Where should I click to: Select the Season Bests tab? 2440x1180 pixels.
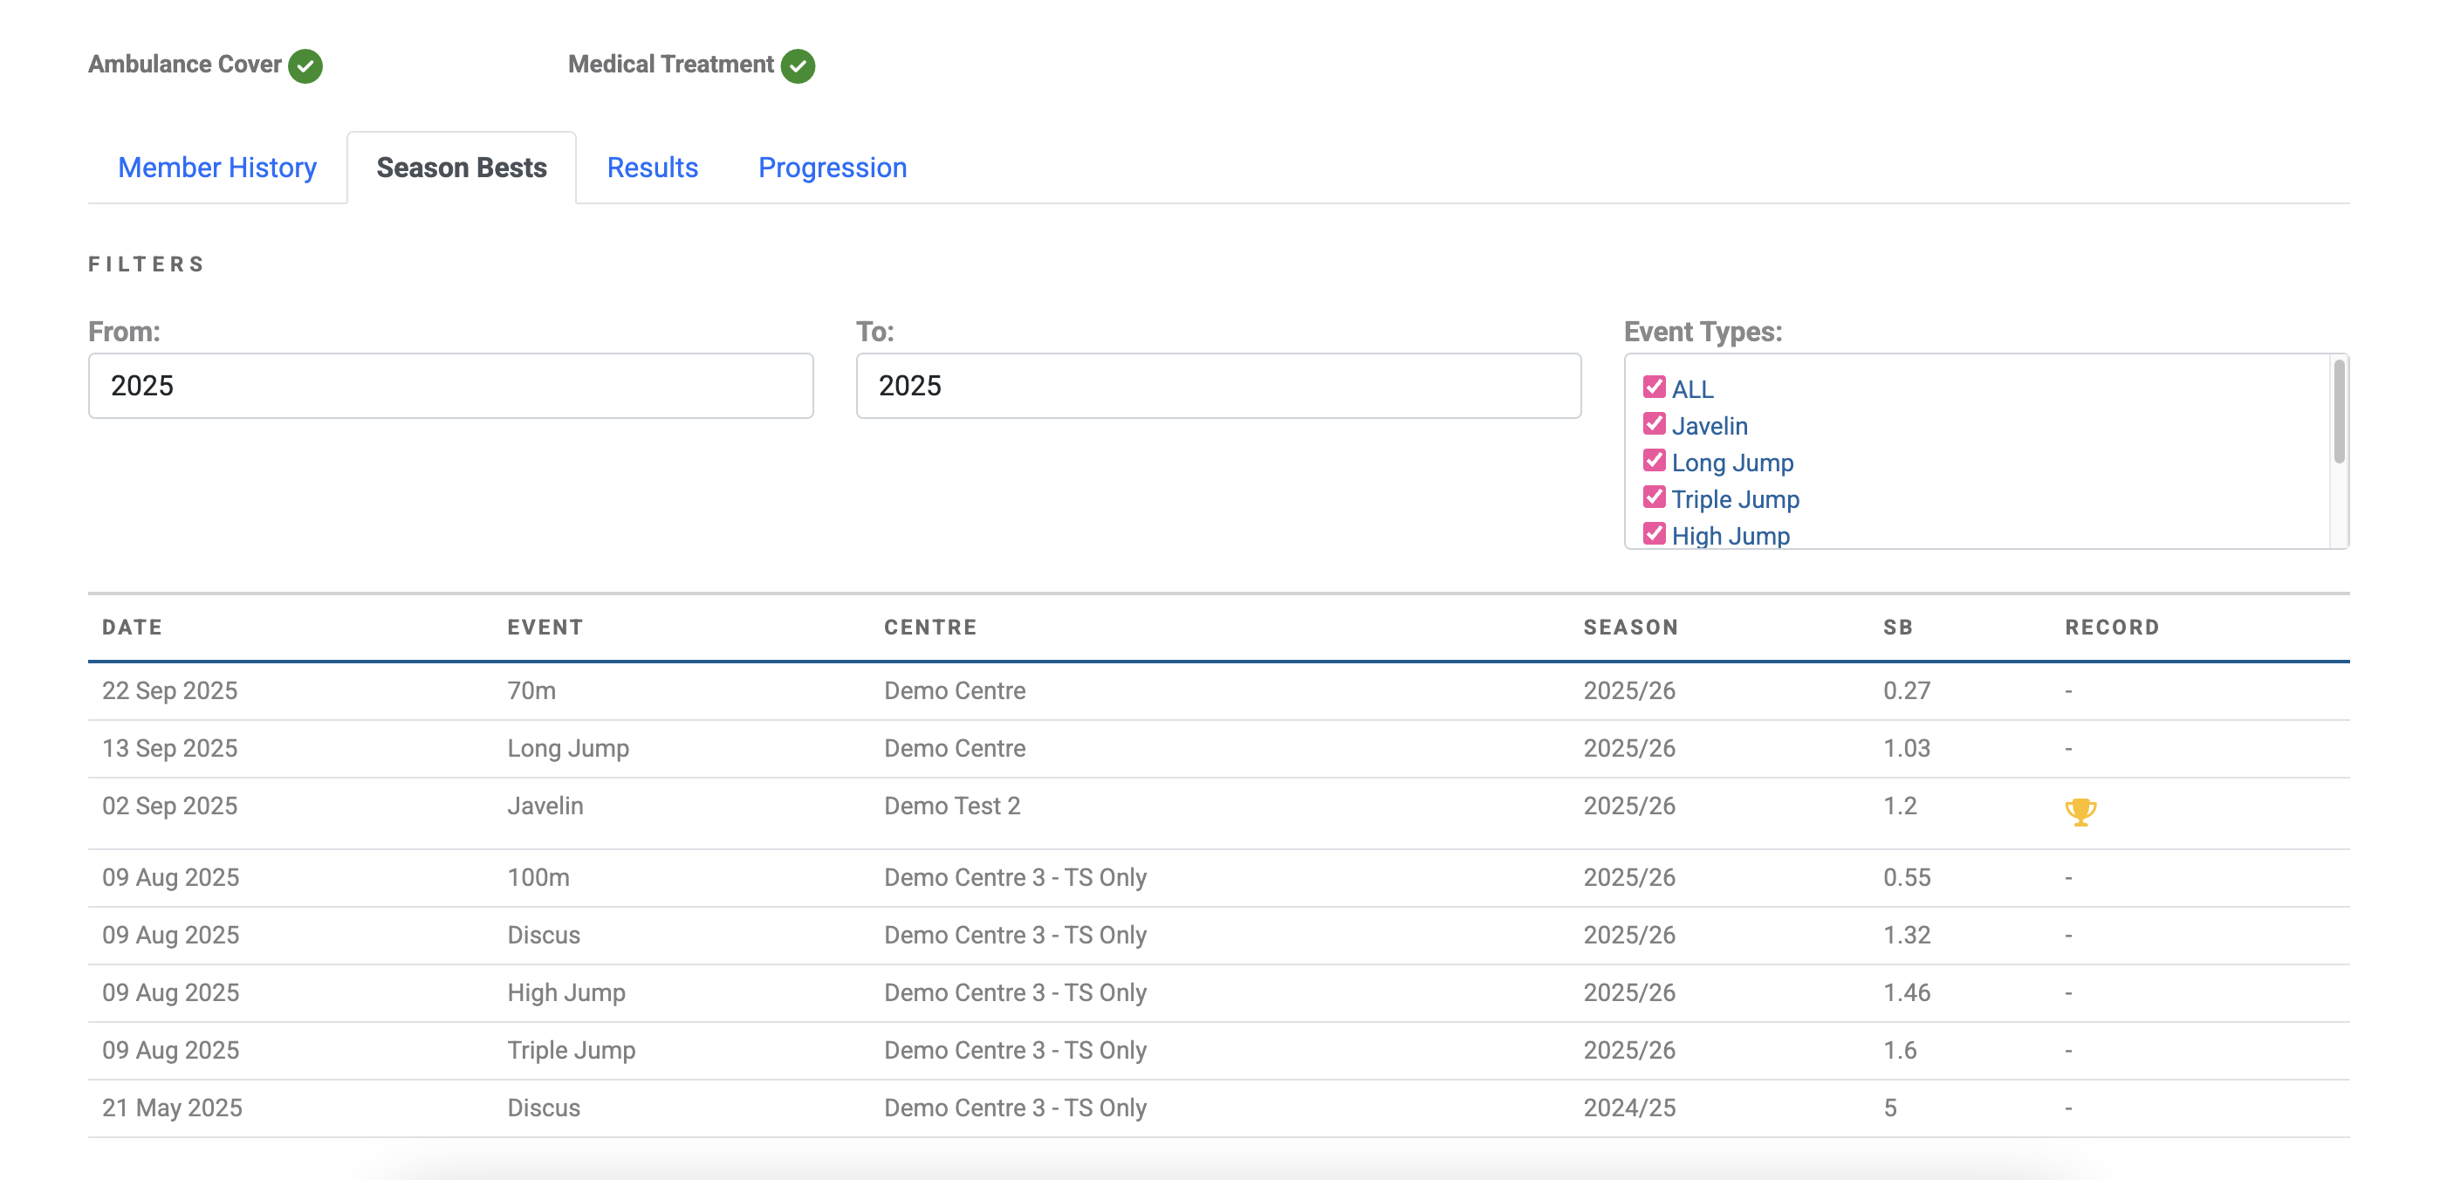tap(462, 168)
